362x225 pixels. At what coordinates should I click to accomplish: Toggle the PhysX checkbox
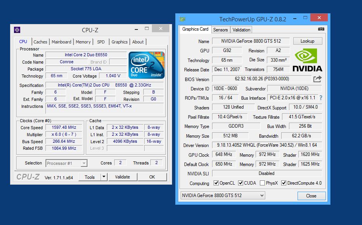[263, 183]
